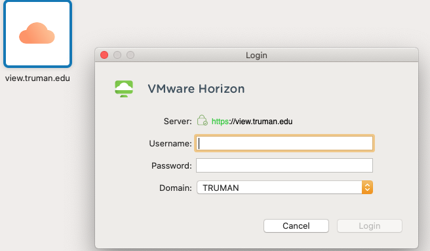
Task: Click the VMware Horizon heading text
Action: pos(196,89)
